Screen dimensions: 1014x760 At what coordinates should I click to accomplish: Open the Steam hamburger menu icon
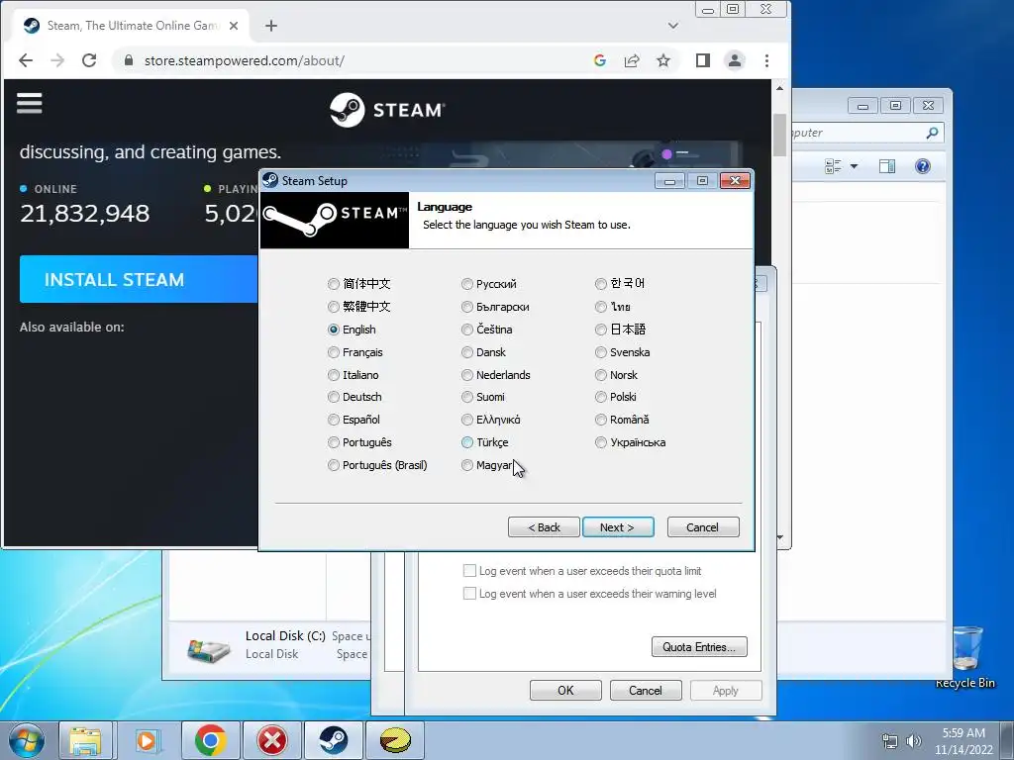coord(29,103)
